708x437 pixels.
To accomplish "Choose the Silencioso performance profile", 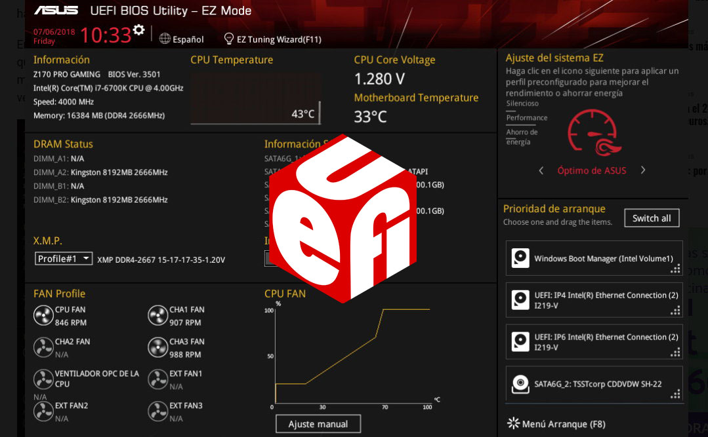I will pyautogui.click(x=522, y=104).
